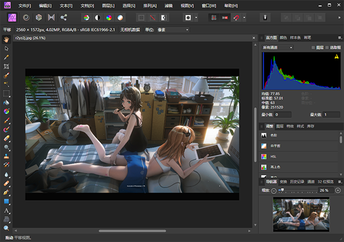Click the share/export persona icon
Viewport: 344px width, 242px height.
tap(64, 18)
